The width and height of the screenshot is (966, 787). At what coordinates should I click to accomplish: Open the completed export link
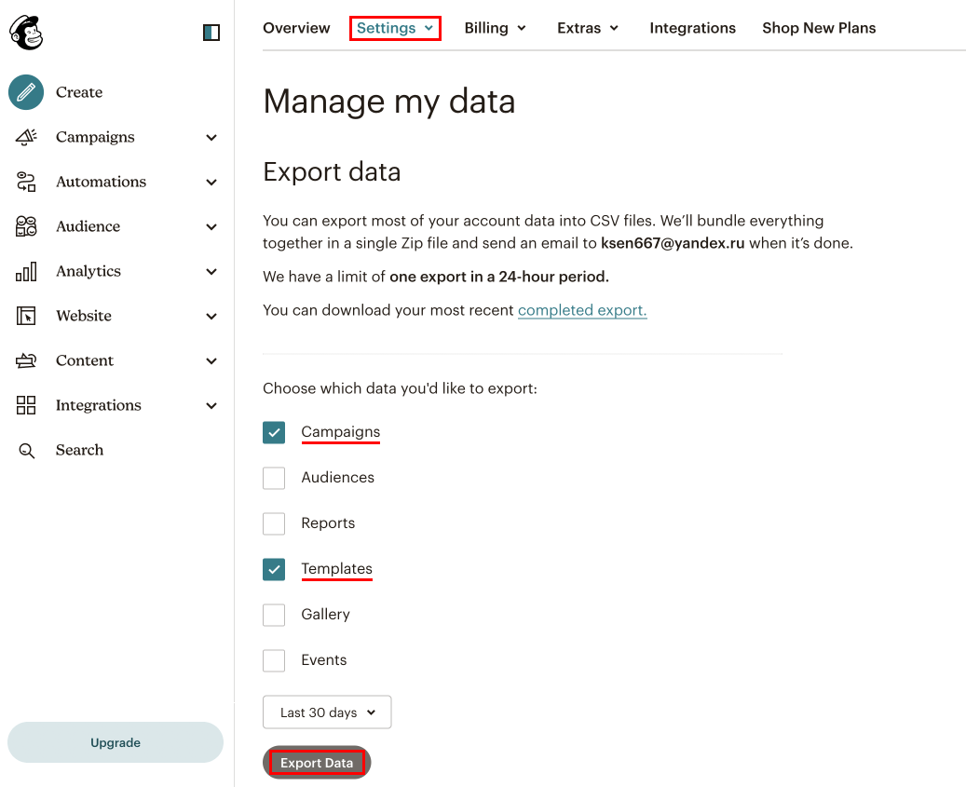click(581, 309)
